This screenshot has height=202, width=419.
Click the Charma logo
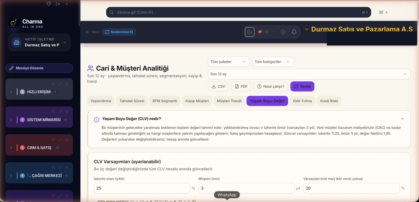point(13,24)
